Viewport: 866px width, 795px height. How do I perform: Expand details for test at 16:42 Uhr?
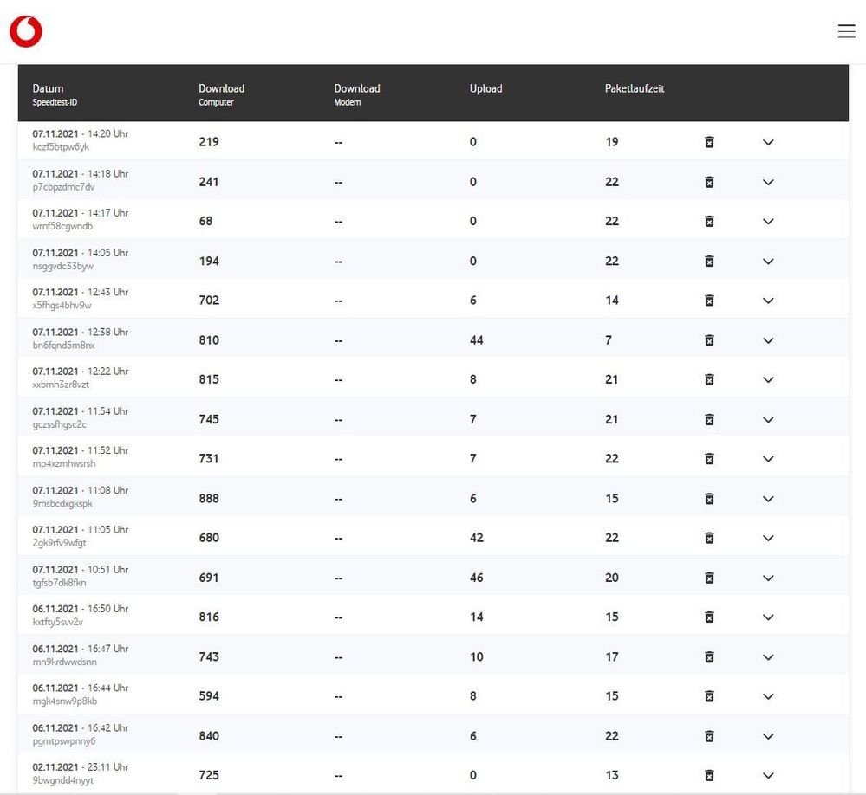click(768, 736)
